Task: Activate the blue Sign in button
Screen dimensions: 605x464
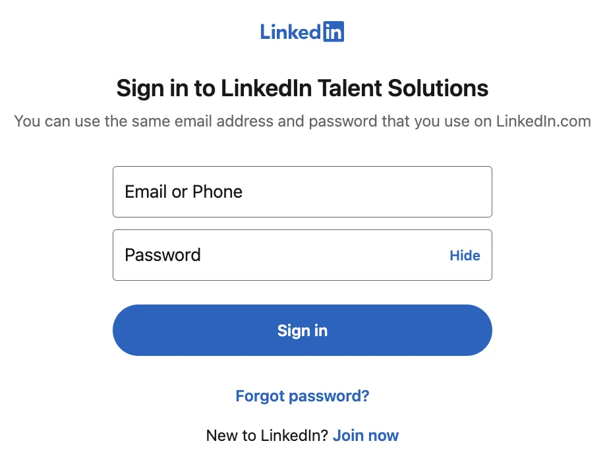Action: (302, 330)
